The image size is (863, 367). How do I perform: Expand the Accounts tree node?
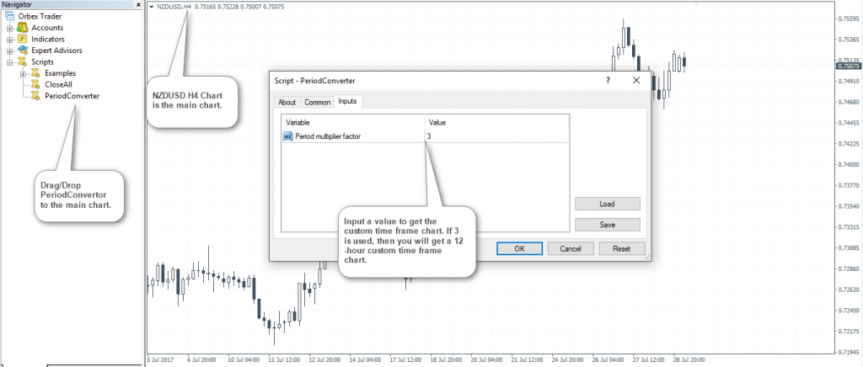point(9,28)
